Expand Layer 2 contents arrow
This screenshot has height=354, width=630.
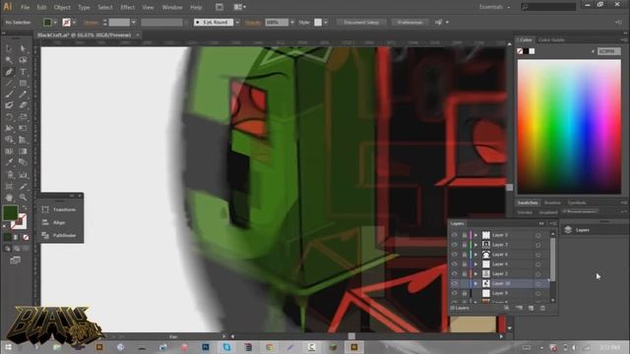(x=475, y=273)
